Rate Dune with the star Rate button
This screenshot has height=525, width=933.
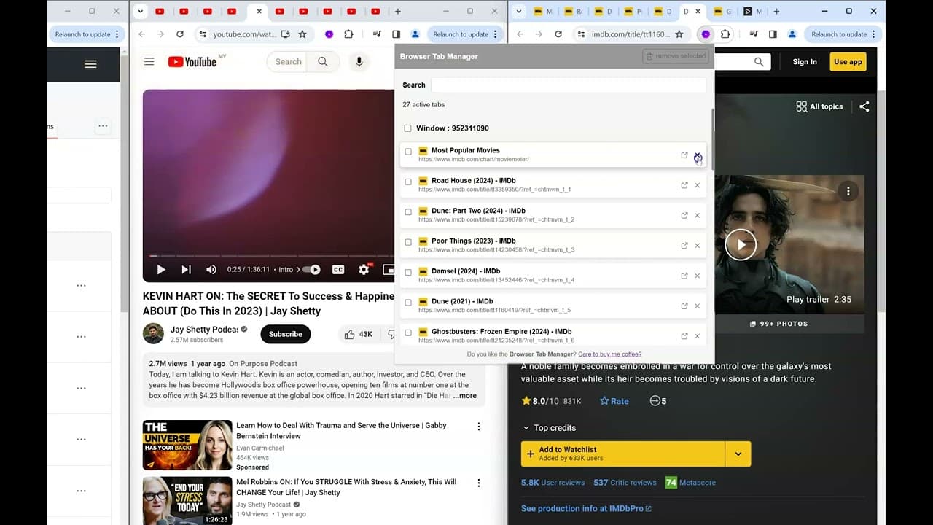tap(614, 401)
